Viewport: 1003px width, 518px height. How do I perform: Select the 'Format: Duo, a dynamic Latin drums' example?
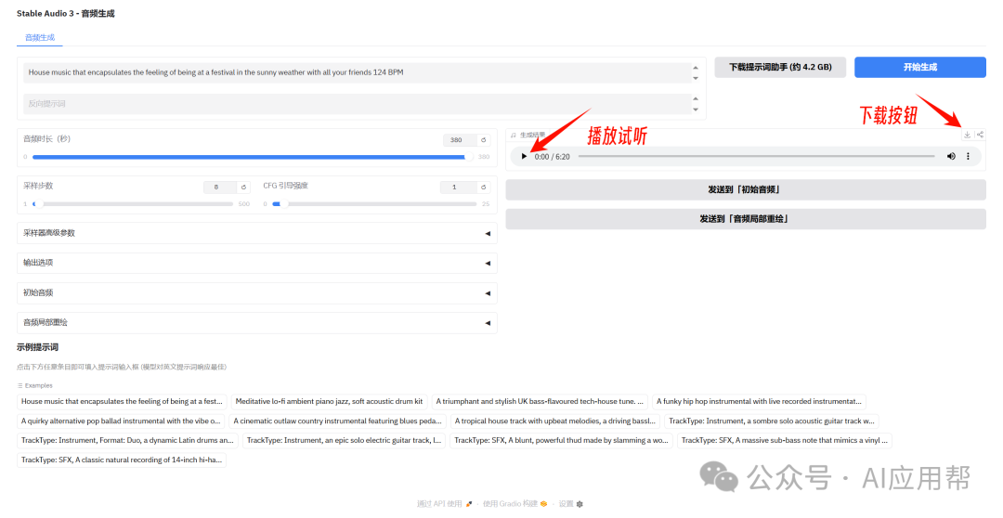(x=126, y=440)
